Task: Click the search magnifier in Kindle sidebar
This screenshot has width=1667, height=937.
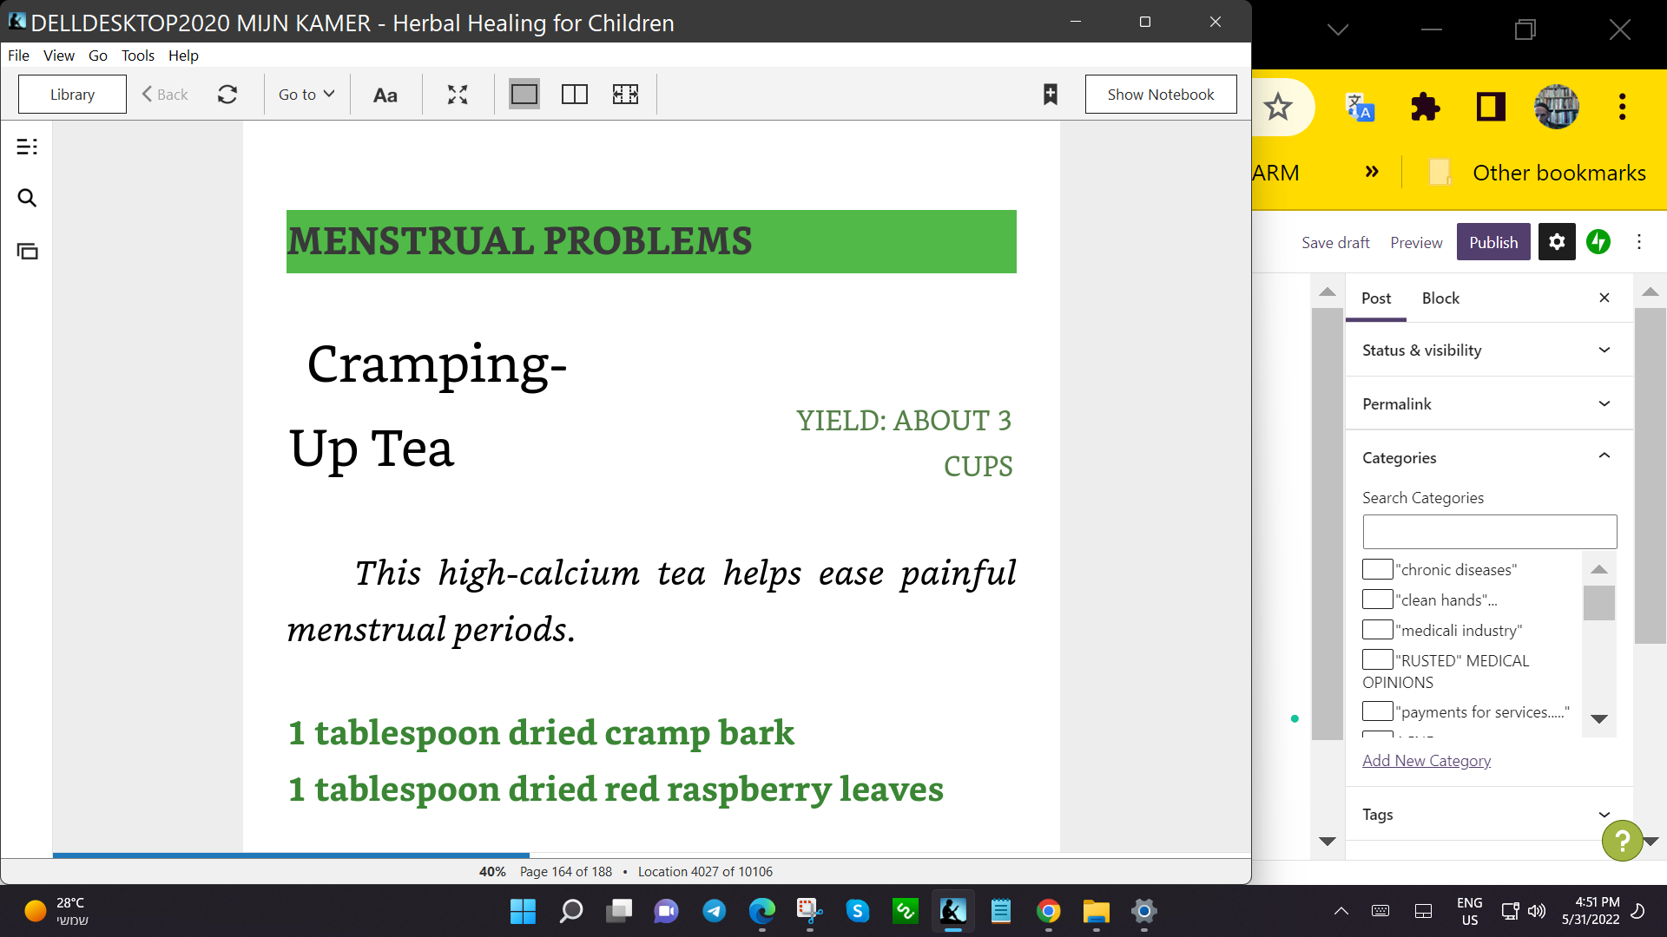Action: pyautogui.click(x=27, y=199)
